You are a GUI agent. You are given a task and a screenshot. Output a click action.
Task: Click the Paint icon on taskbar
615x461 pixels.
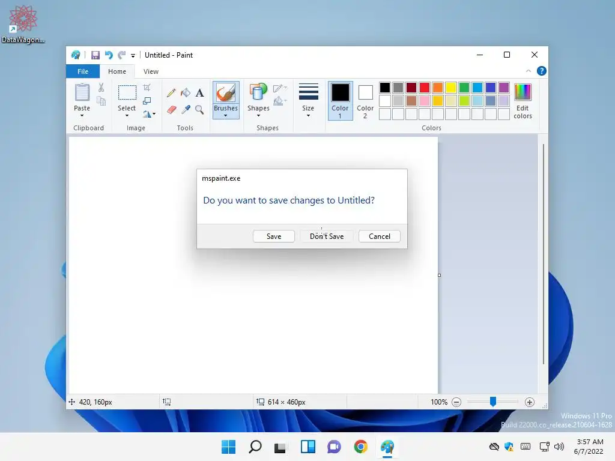click(x=387, y=447)
